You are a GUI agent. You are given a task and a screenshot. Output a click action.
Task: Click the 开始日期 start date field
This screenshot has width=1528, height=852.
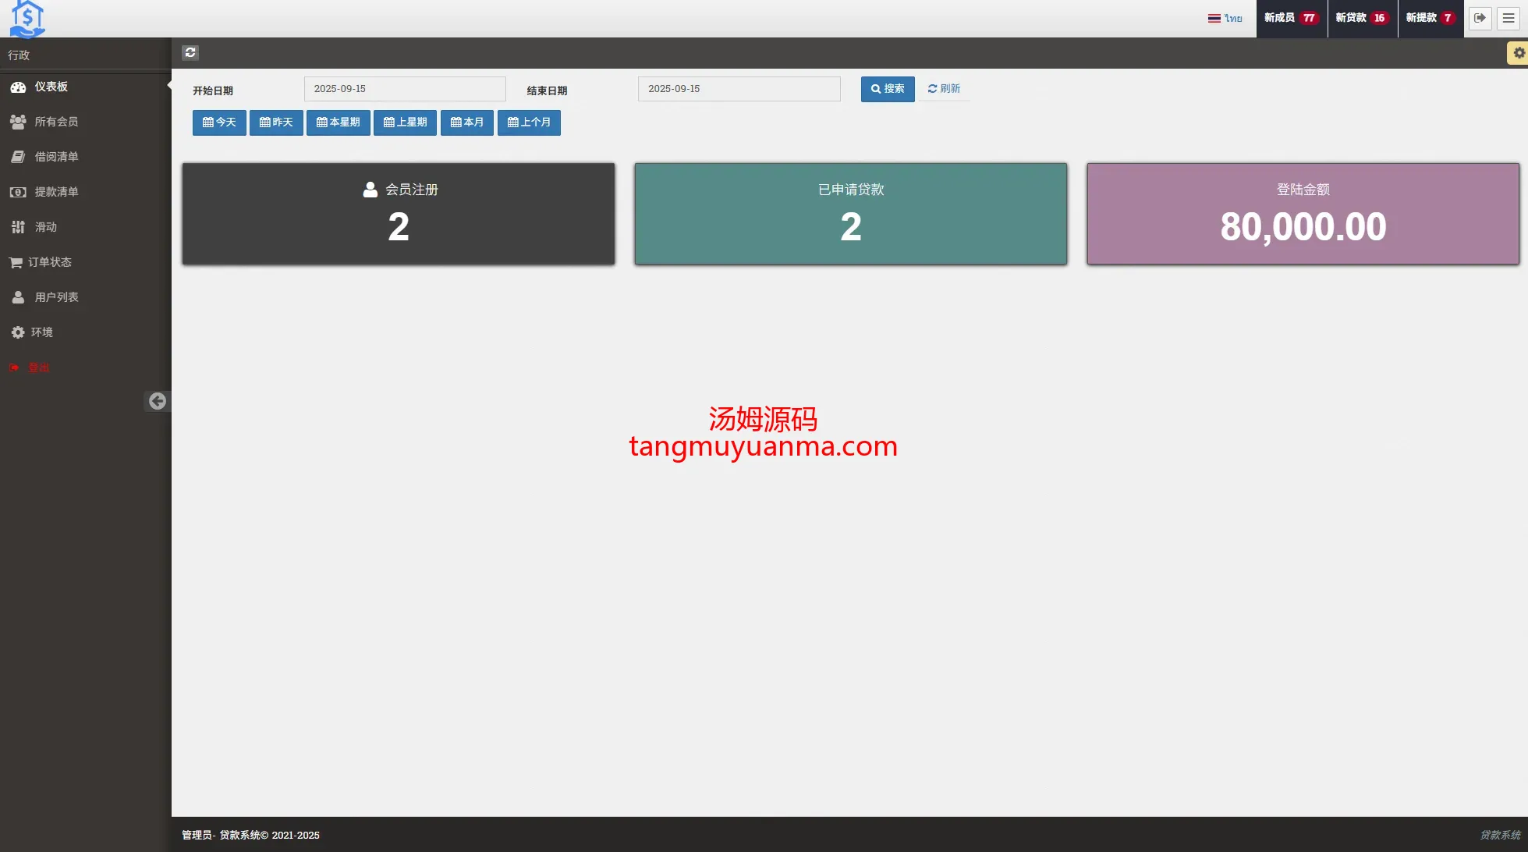coord(404,89)
